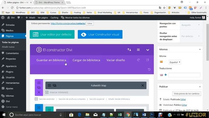Screen dimensions: 209x118
Task: Click Usar editor por defecto button
Action: (x=52, y=34)
